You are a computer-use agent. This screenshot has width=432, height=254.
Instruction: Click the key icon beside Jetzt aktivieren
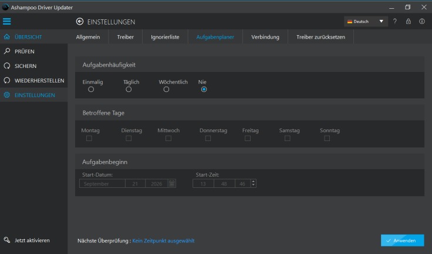(7, 241)
